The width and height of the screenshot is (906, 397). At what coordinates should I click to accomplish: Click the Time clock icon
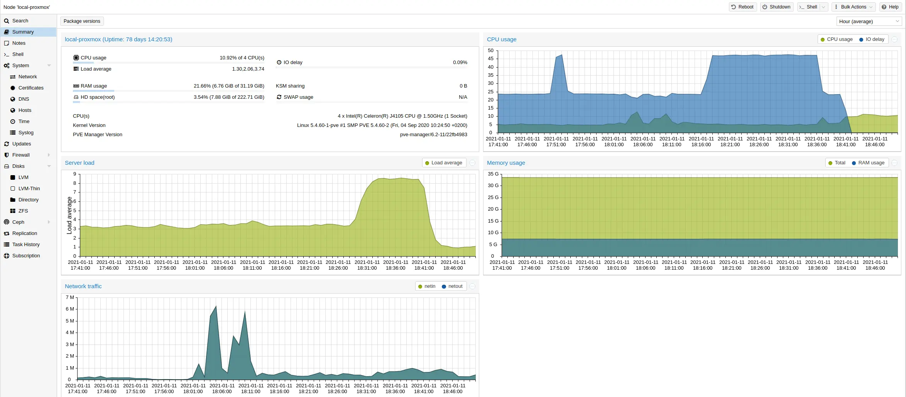(x=13, y=122)
